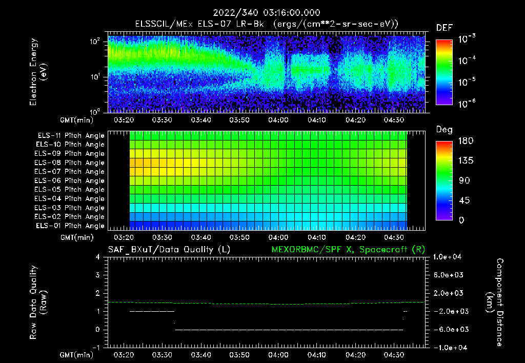Image resolution: width=525 pixels, height=363 pixels.
Task: Click the 6.0e+03 right axis label
Action: [448, 275]
